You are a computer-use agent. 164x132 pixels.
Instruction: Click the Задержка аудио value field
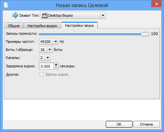[46, 66]
